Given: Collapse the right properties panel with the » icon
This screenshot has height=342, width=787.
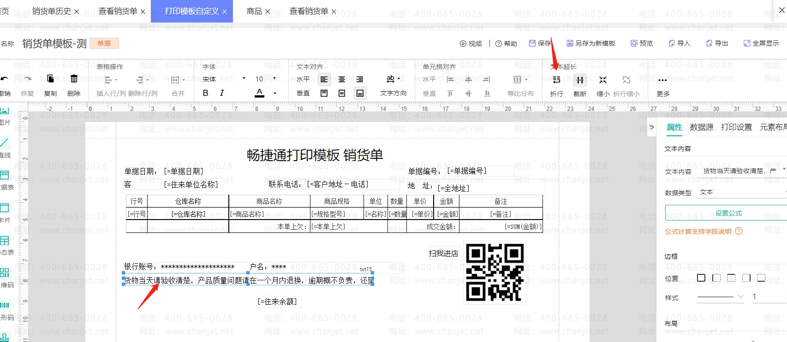Looking at the screenshot, I should [651, 127].
